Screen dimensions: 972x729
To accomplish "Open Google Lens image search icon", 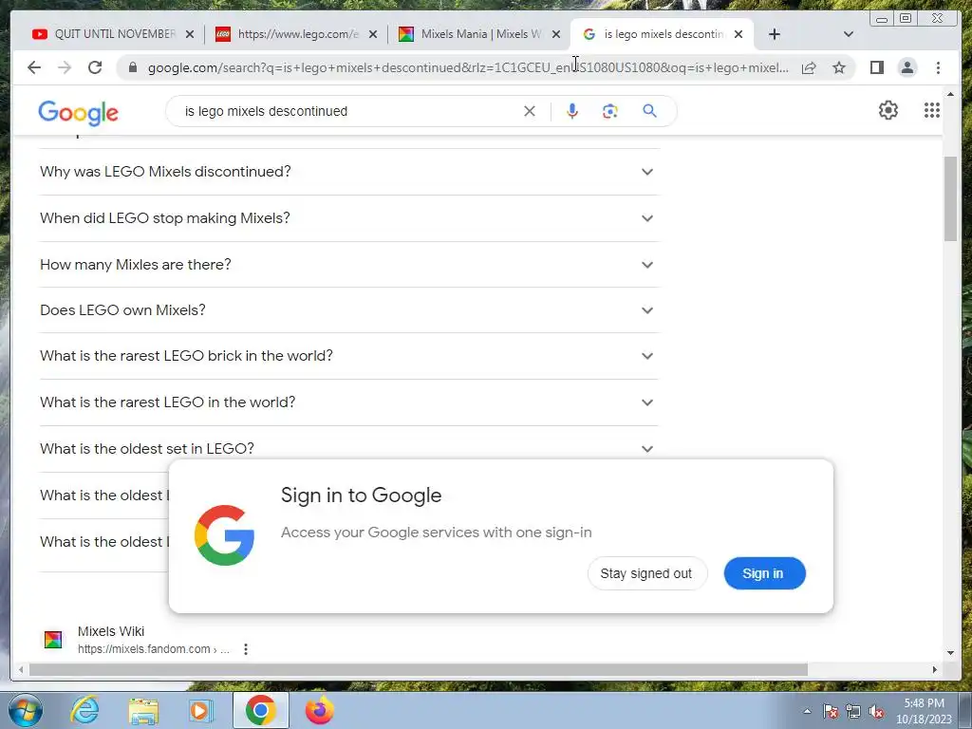I will pyautogui.click(x=610, y=111).
